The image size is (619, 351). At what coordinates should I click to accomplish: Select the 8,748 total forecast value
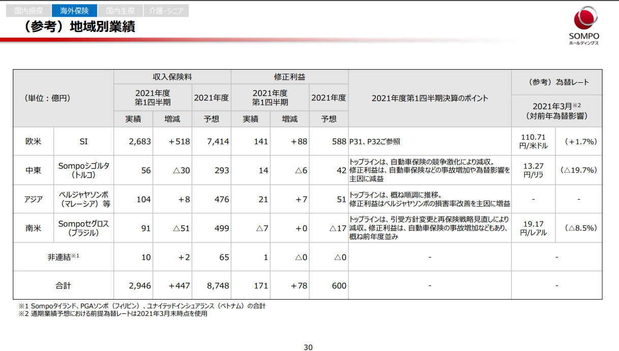(x=218, y=285)
